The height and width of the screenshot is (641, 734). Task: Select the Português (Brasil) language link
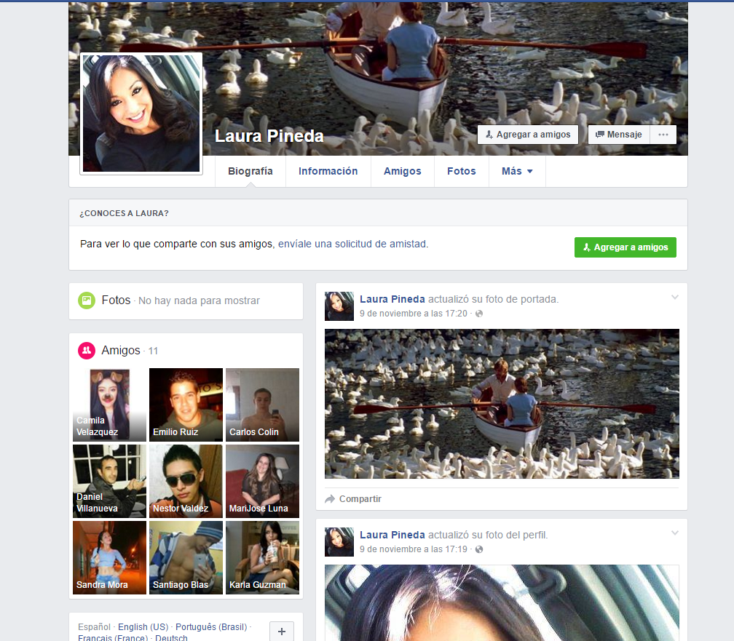click(210, 626)
